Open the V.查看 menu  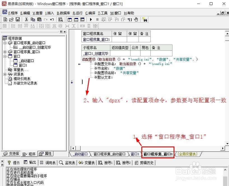pyautogui.click(x=38, y=13)
